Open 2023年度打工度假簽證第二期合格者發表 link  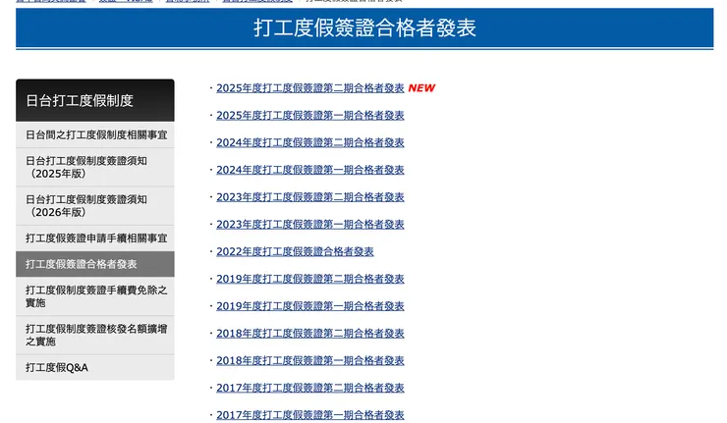310,197
